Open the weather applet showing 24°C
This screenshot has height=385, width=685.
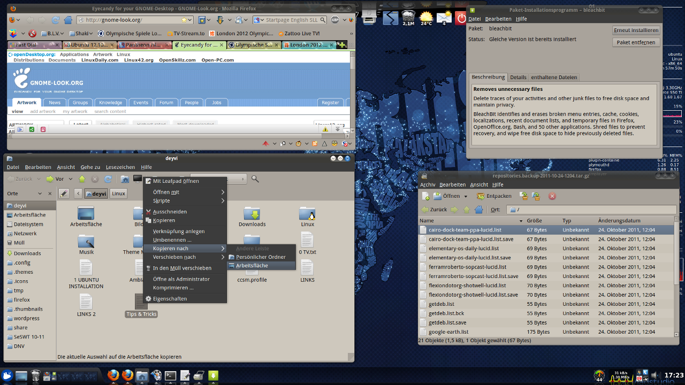coord(427,18)
